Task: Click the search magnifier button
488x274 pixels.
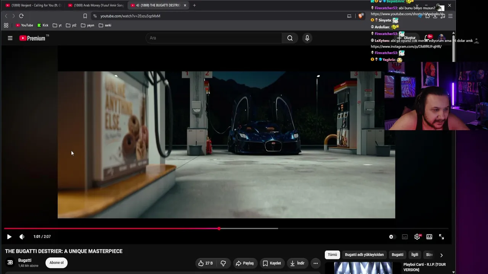Action: pyautogui.click(x=290, y=38)
